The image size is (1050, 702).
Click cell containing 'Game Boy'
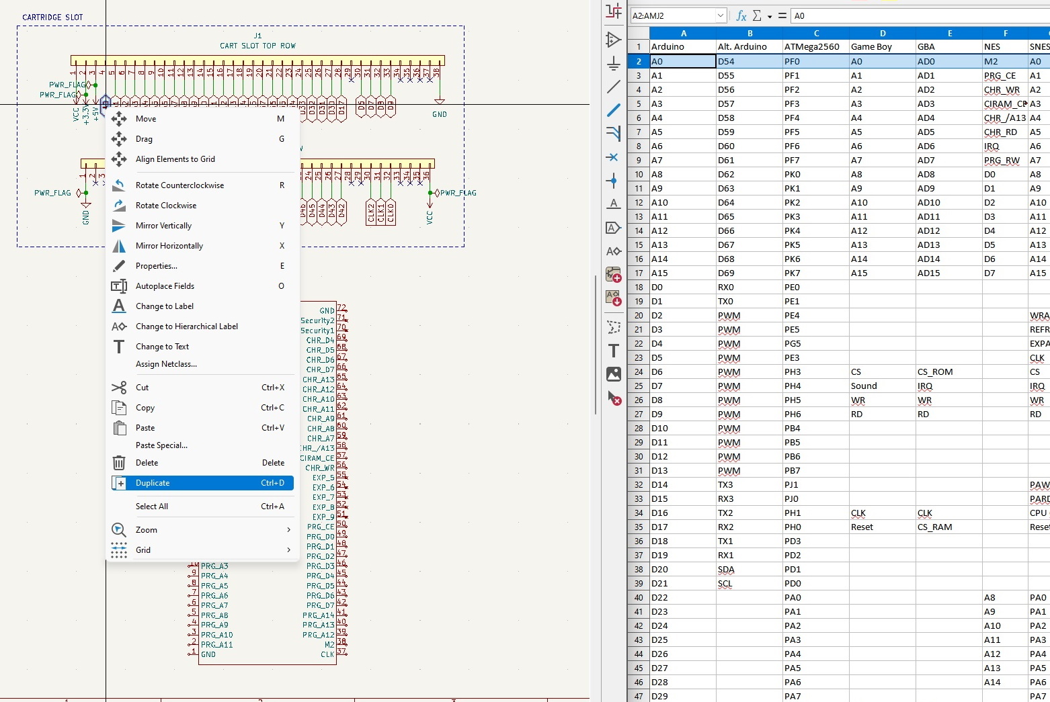click(882, 47)
